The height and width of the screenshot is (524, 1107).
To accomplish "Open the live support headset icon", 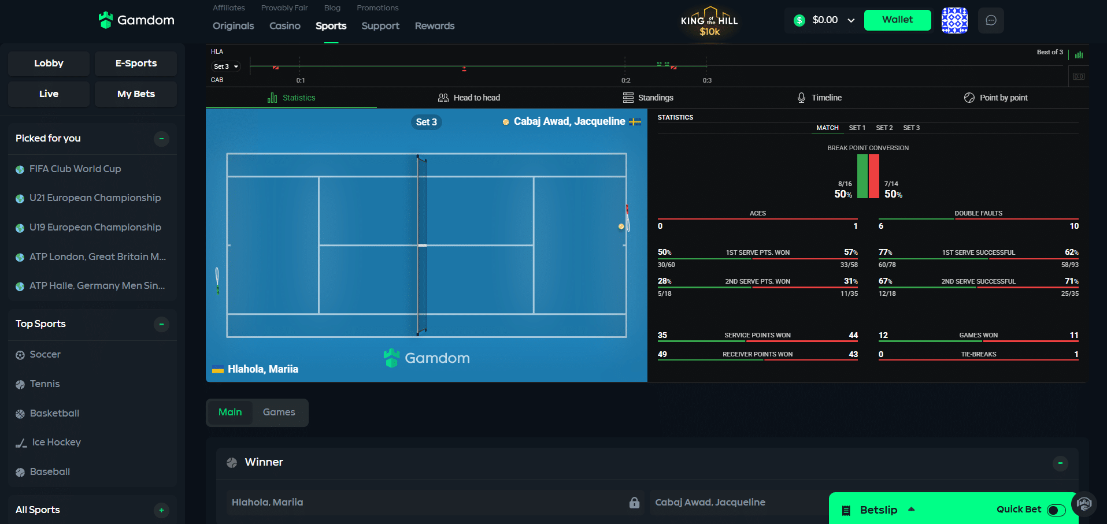I will tap(1084, 504).
